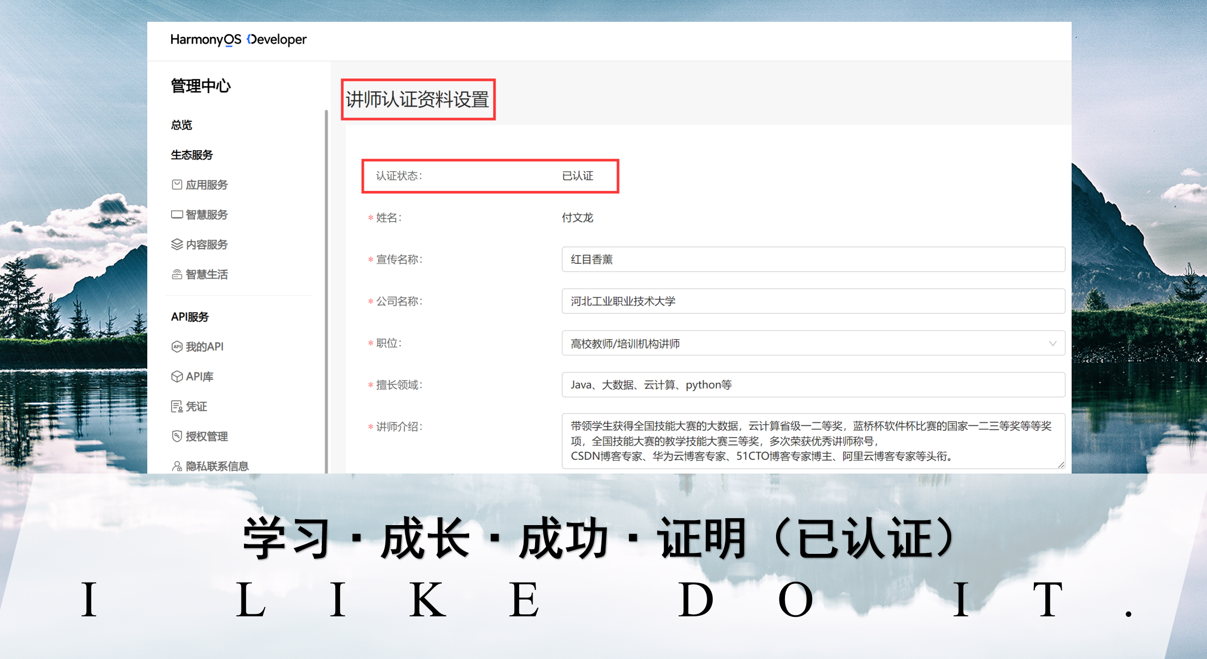This screenshot has height=659, width=1207.
Task: Click the 隐私联系信息 person icon
Action: (177, 466)
